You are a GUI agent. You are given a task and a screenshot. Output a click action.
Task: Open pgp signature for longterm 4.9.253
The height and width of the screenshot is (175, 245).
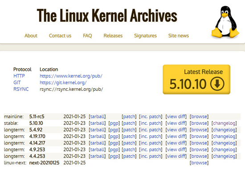[114, 150]
